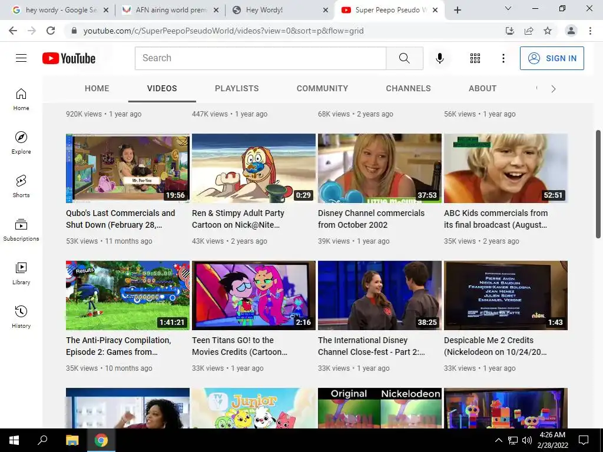Open Library in the sidebar
Screen dimensions: 603x452
(21, 273)
